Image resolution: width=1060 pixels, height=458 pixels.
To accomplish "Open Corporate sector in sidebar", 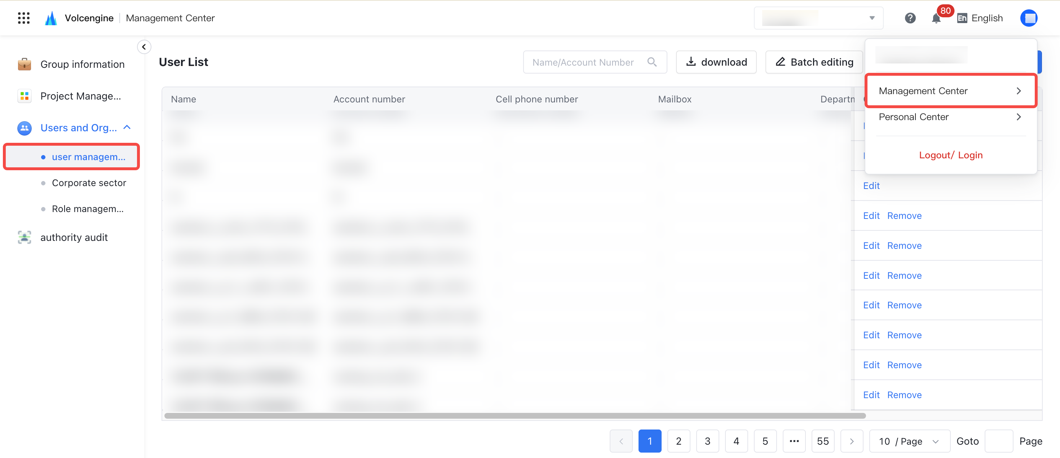I will coord(89,183).
